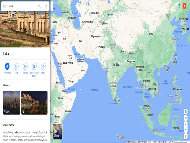This screenshot has height=143, width=190.
Task: Show your location button
Action: pyautogui.click(x=186, y=118)
